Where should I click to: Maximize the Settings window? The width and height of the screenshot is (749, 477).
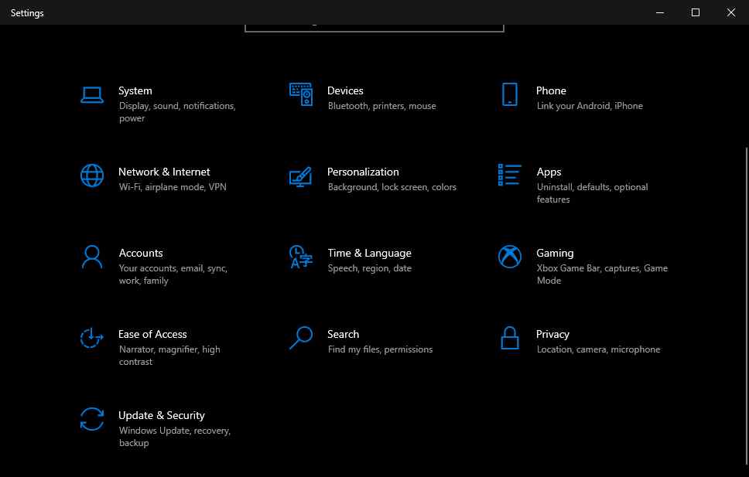pos(696,12)
